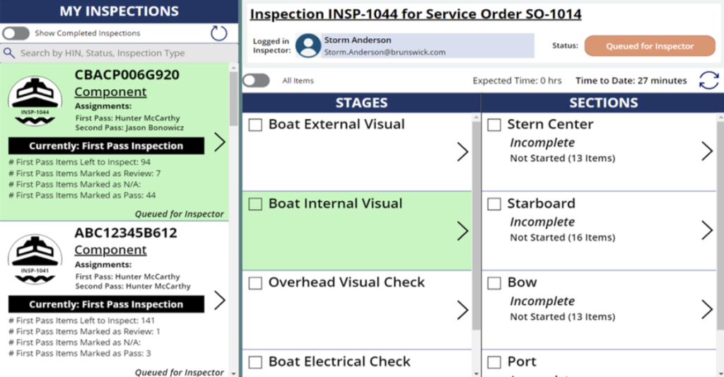Open inspection ABC12345B612 with its arrow
724x377 pixels.
coord(220,301)
